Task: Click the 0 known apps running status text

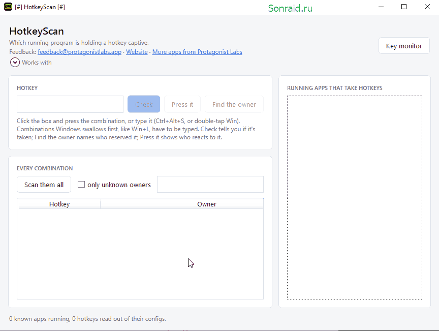Action: (87, 319)
